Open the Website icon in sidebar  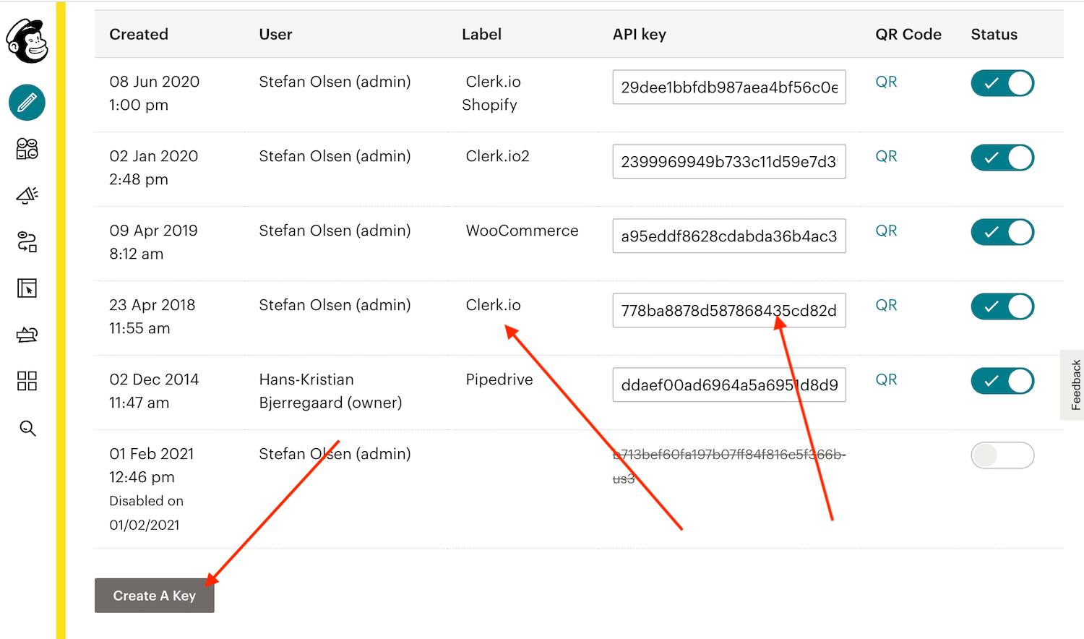(27, 288)
